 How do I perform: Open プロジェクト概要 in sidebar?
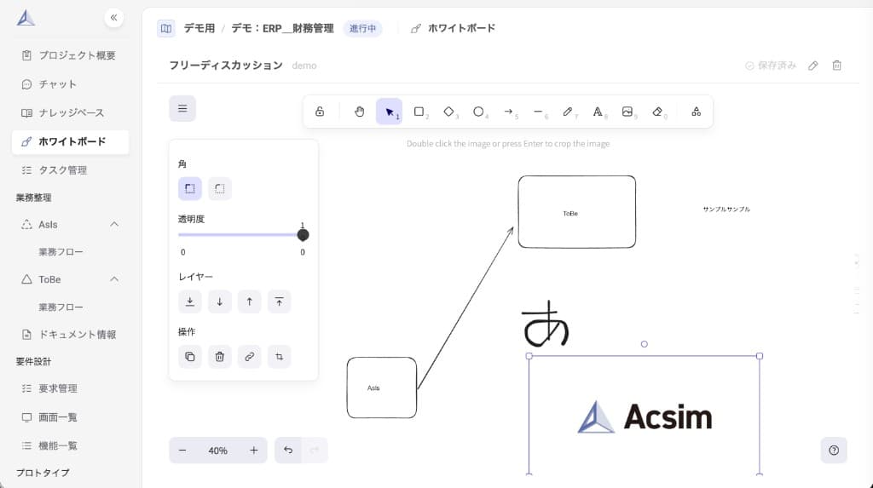[70, 55]
